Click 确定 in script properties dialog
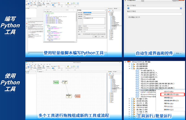The image size is (186, 120). (x=96, y=36)
